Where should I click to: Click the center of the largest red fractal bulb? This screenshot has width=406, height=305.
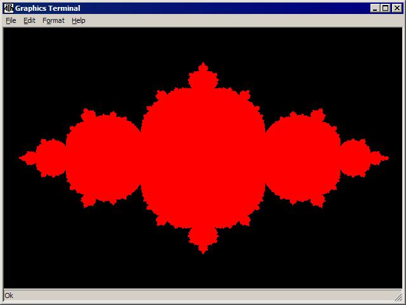(203, 158)
